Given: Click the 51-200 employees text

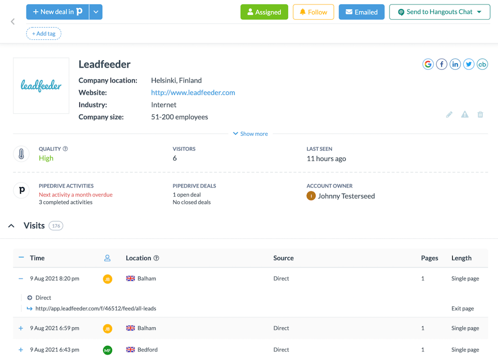Looking at the screenshot, I should (179, 117).
